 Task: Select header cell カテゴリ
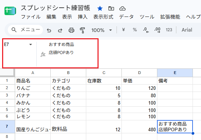click(x=68, y=81)
